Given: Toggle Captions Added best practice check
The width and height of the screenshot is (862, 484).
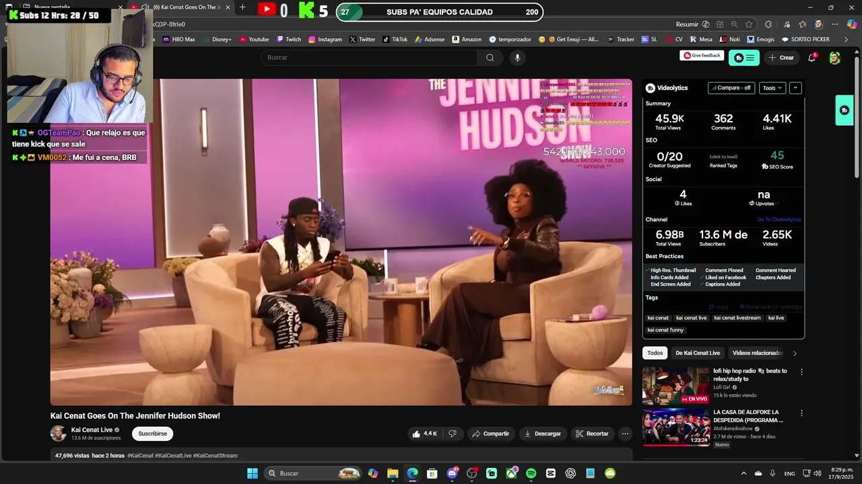Looking at the screenshot, I should pyautogui.click(x=720, y=284).
